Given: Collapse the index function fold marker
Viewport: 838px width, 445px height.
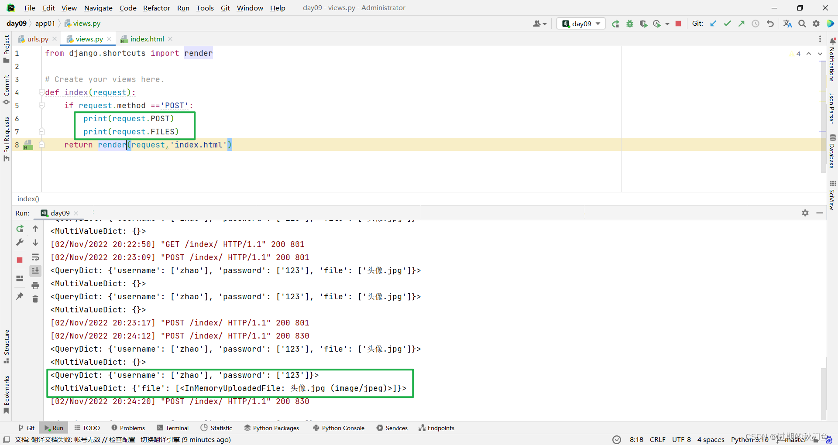Looking at the screenshot, I should point(42,92).
